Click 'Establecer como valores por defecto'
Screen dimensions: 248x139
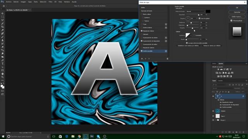click(x=188, y=46)
